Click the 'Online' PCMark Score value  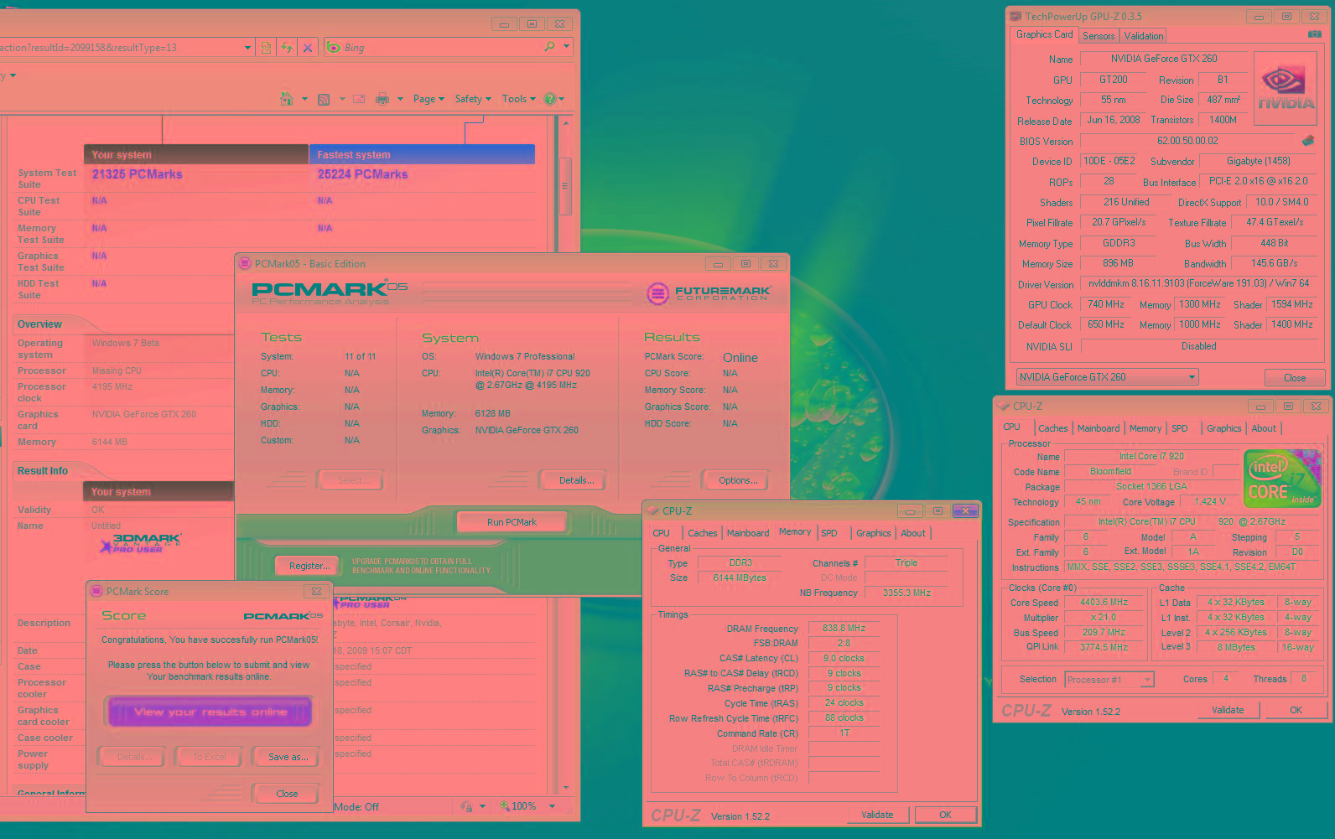740,358
